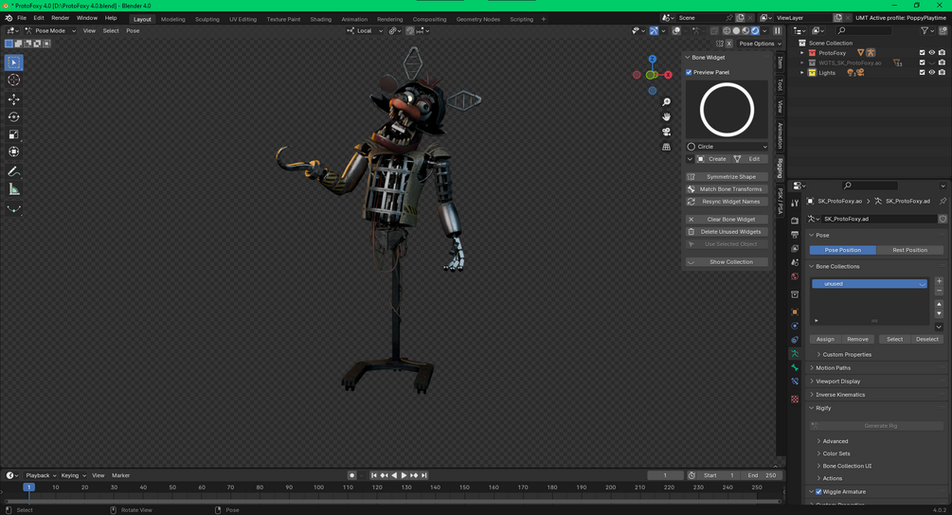
Task: Select the Measure tool
Action: click(x=14, y=190)
